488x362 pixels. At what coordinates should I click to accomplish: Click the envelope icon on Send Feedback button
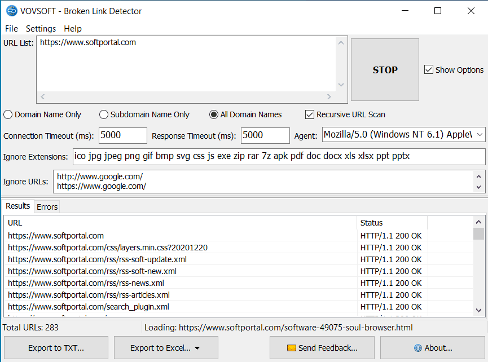292,348
